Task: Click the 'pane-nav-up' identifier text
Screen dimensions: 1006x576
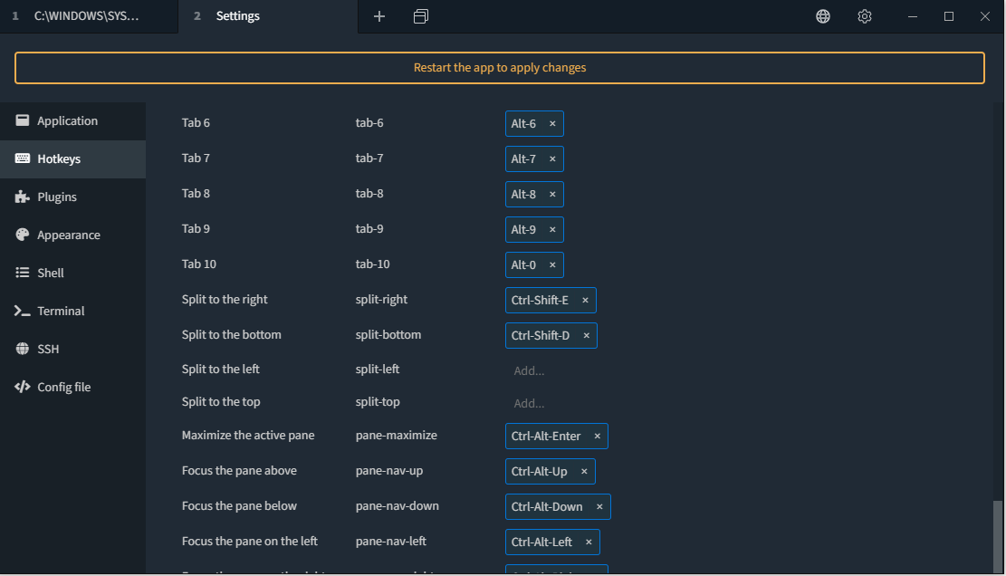Action: tap(389, 471)
